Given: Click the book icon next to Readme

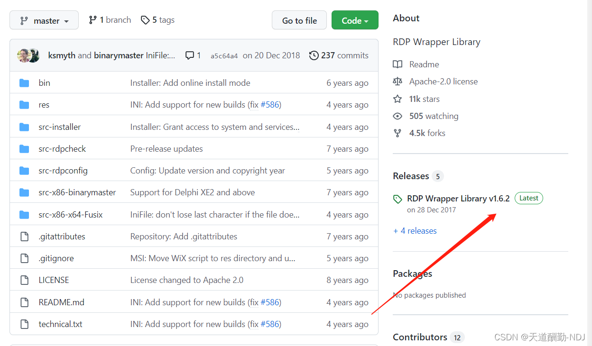Looking at the screenshot, I should click(x=398, y=64).
